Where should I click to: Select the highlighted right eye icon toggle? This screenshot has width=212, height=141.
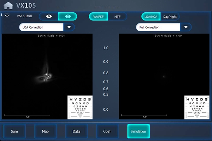click(x=67, y=17)
